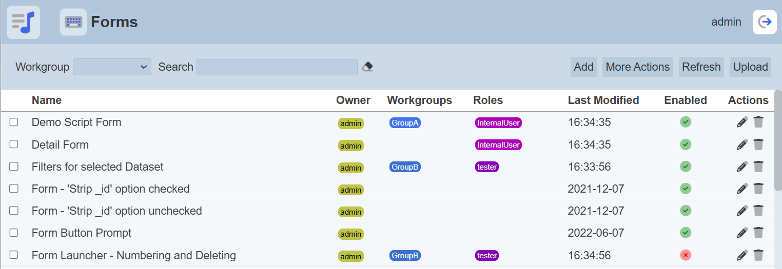The height and width of the screenshot is (269, 782).
Task: Edit the Form Button Prompt entry
Action: click(742, 233)
